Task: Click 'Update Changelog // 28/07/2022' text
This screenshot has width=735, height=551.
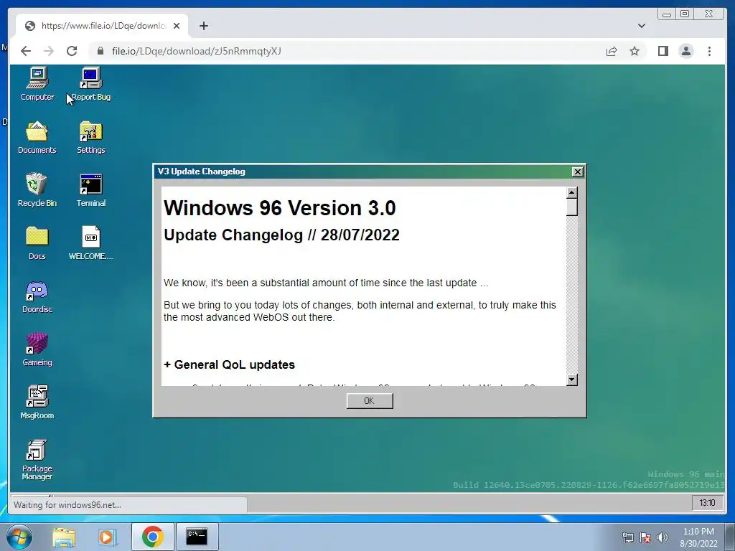Action: 281,235
